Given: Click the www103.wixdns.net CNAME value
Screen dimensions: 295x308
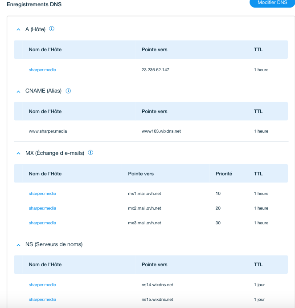Looking at the screenshot, I should (161, 131).
